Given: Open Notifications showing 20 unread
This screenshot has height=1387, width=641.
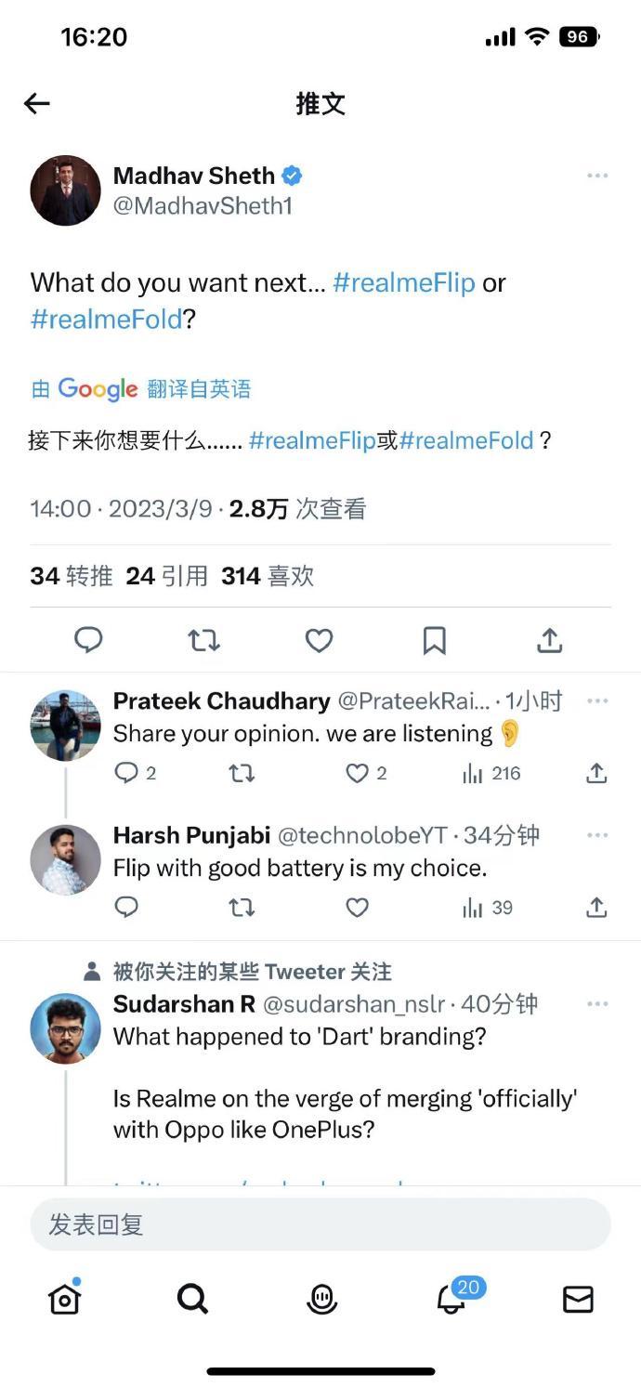Looking at the screenshot, I should [450, 1301].
